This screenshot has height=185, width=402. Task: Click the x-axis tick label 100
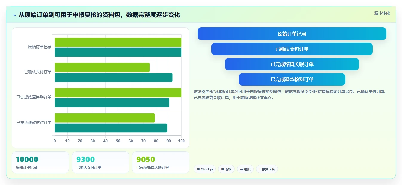pyautogui.click(x=181, y=141)
